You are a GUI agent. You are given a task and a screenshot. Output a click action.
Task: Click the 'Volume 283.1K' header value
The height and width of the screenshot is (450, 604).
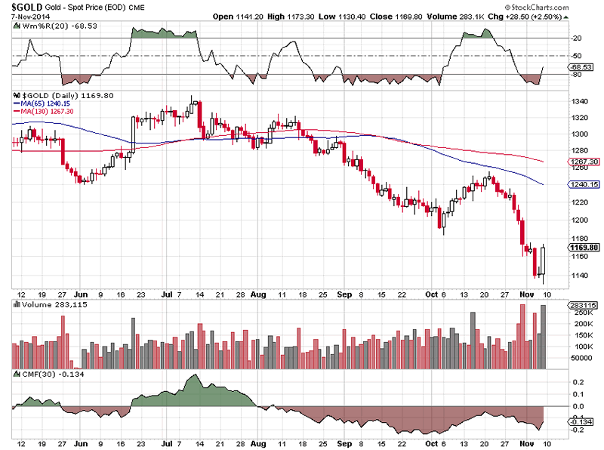(x=455, y=17)
